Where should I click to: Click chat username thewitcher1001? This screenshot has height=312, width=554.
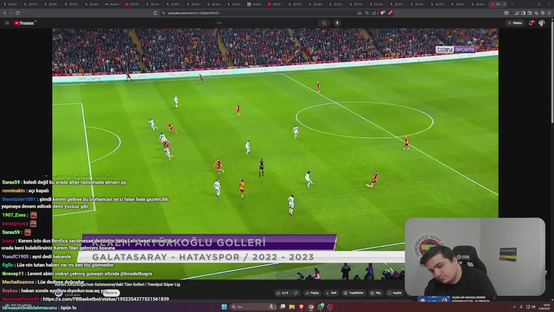coord(19,199)
